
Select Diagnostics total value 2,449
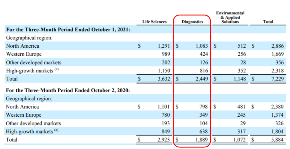(201, 79)
